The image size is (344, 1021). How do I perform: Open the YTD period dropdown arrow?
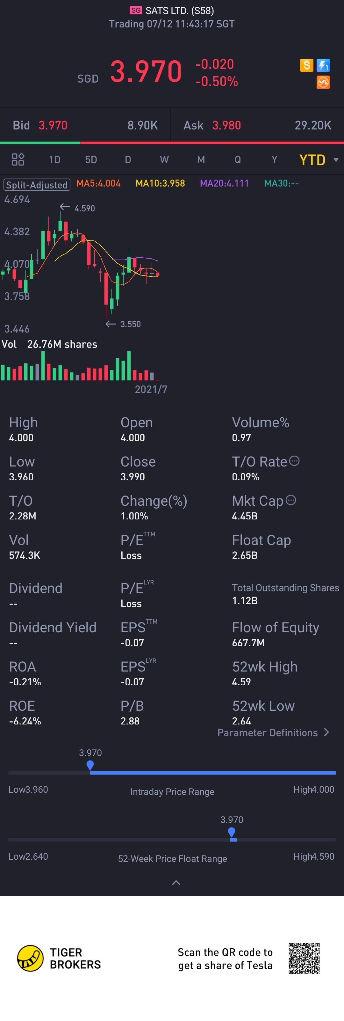pos(336,160)
